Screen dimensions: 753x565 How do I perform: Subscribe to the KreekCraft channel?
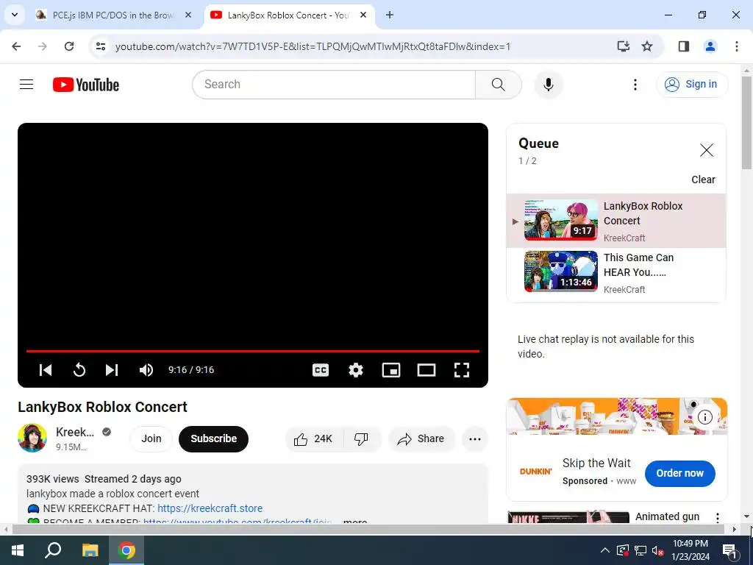click(214, 438)
